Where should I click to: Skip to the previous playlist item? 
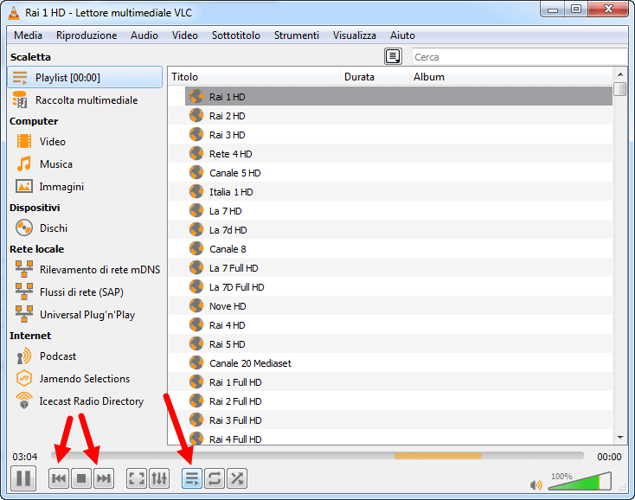coord(59,478)
